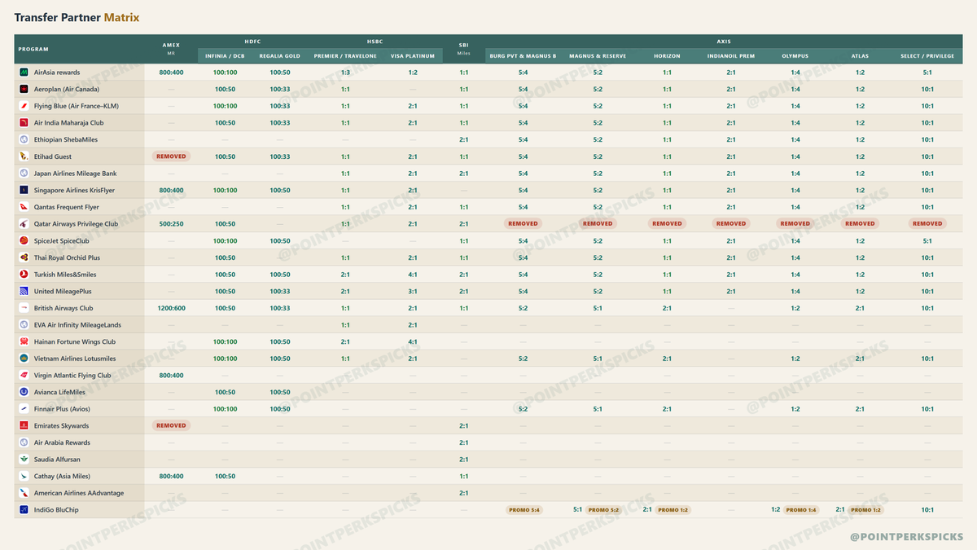Click the HDFC group header
The width and height of the screenshot is (977, 550).
click(252, 41)
